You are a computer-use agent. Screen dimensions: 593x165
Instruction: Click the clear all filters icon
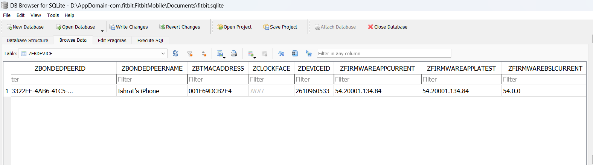pos(190,53)
